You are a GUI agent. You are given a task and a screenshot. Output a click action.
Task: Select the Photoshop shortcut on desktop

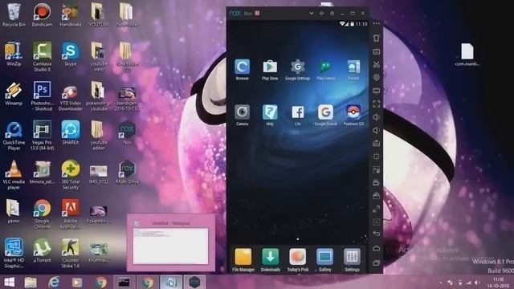tap(42, 96)
